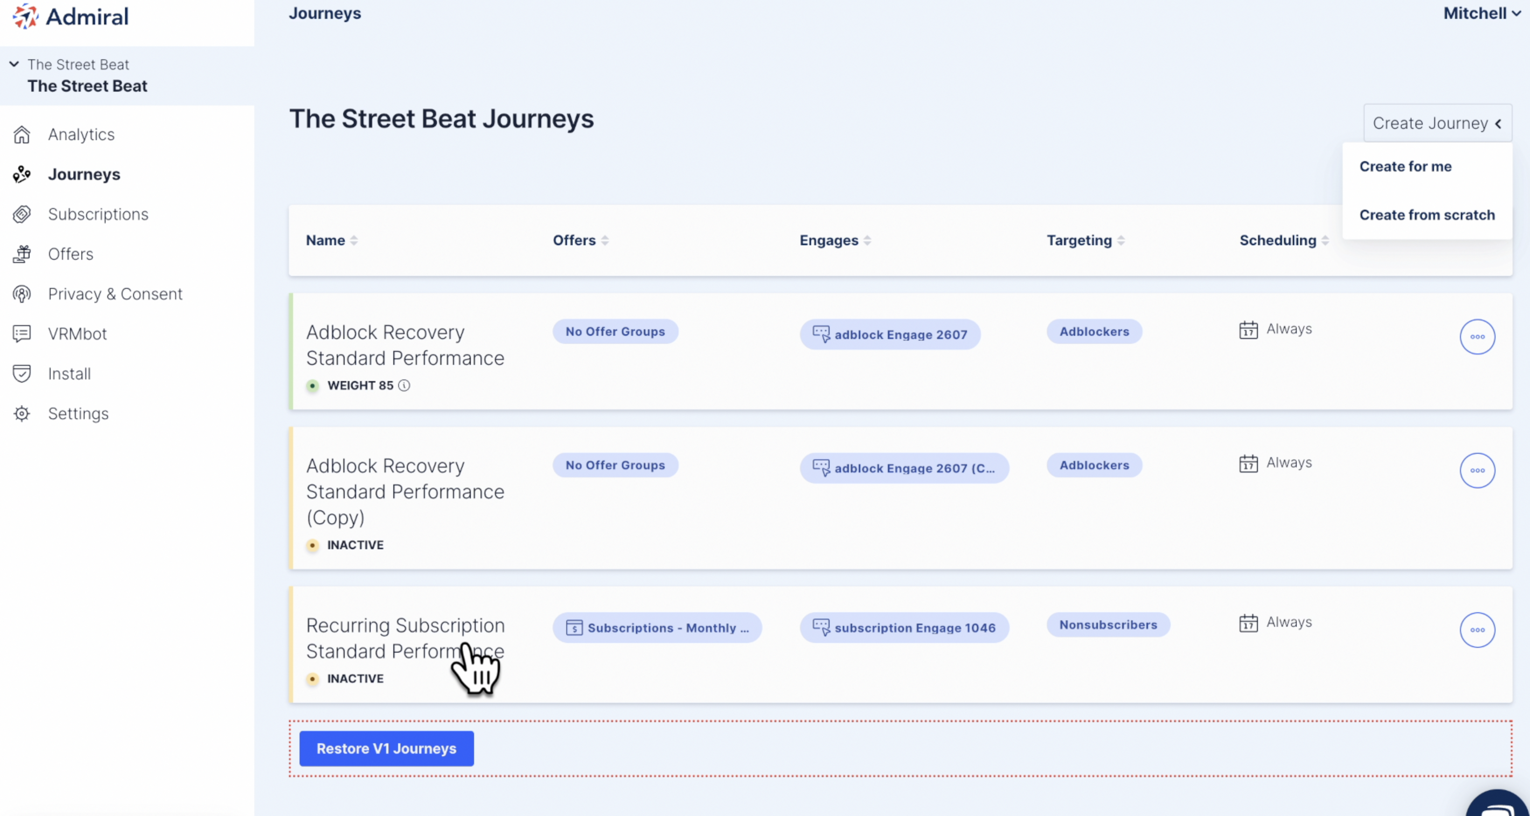
Task: Click the Subscriptions sidebar icon
Action: coord(22,215)
